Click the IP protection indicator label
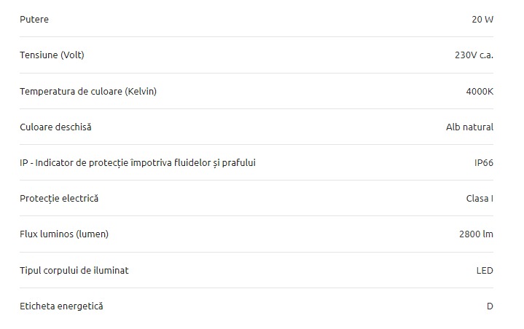Viewport: 524px width, 329px height. tap(138, 163)
